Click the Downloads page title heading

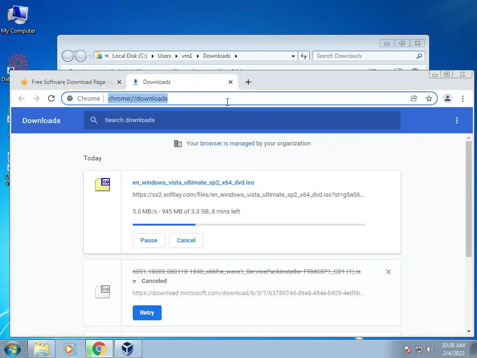pos(41,121)
